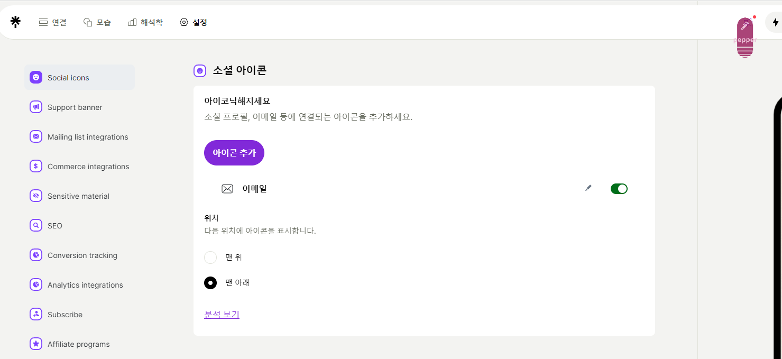Click the pencil icon to edit 이메일
The width and height of the screenshot is (782, 359).
tap(588, 188)
